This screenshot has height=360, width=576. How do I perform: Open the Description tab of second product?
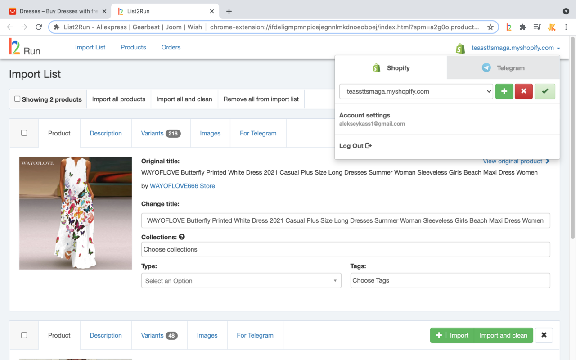(x=106, y=335)
